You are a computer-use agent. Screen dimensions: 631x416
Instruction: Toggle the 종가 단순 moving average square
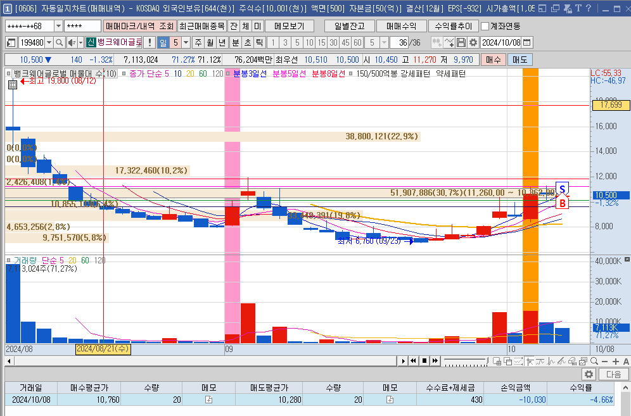tap(124, 73)
